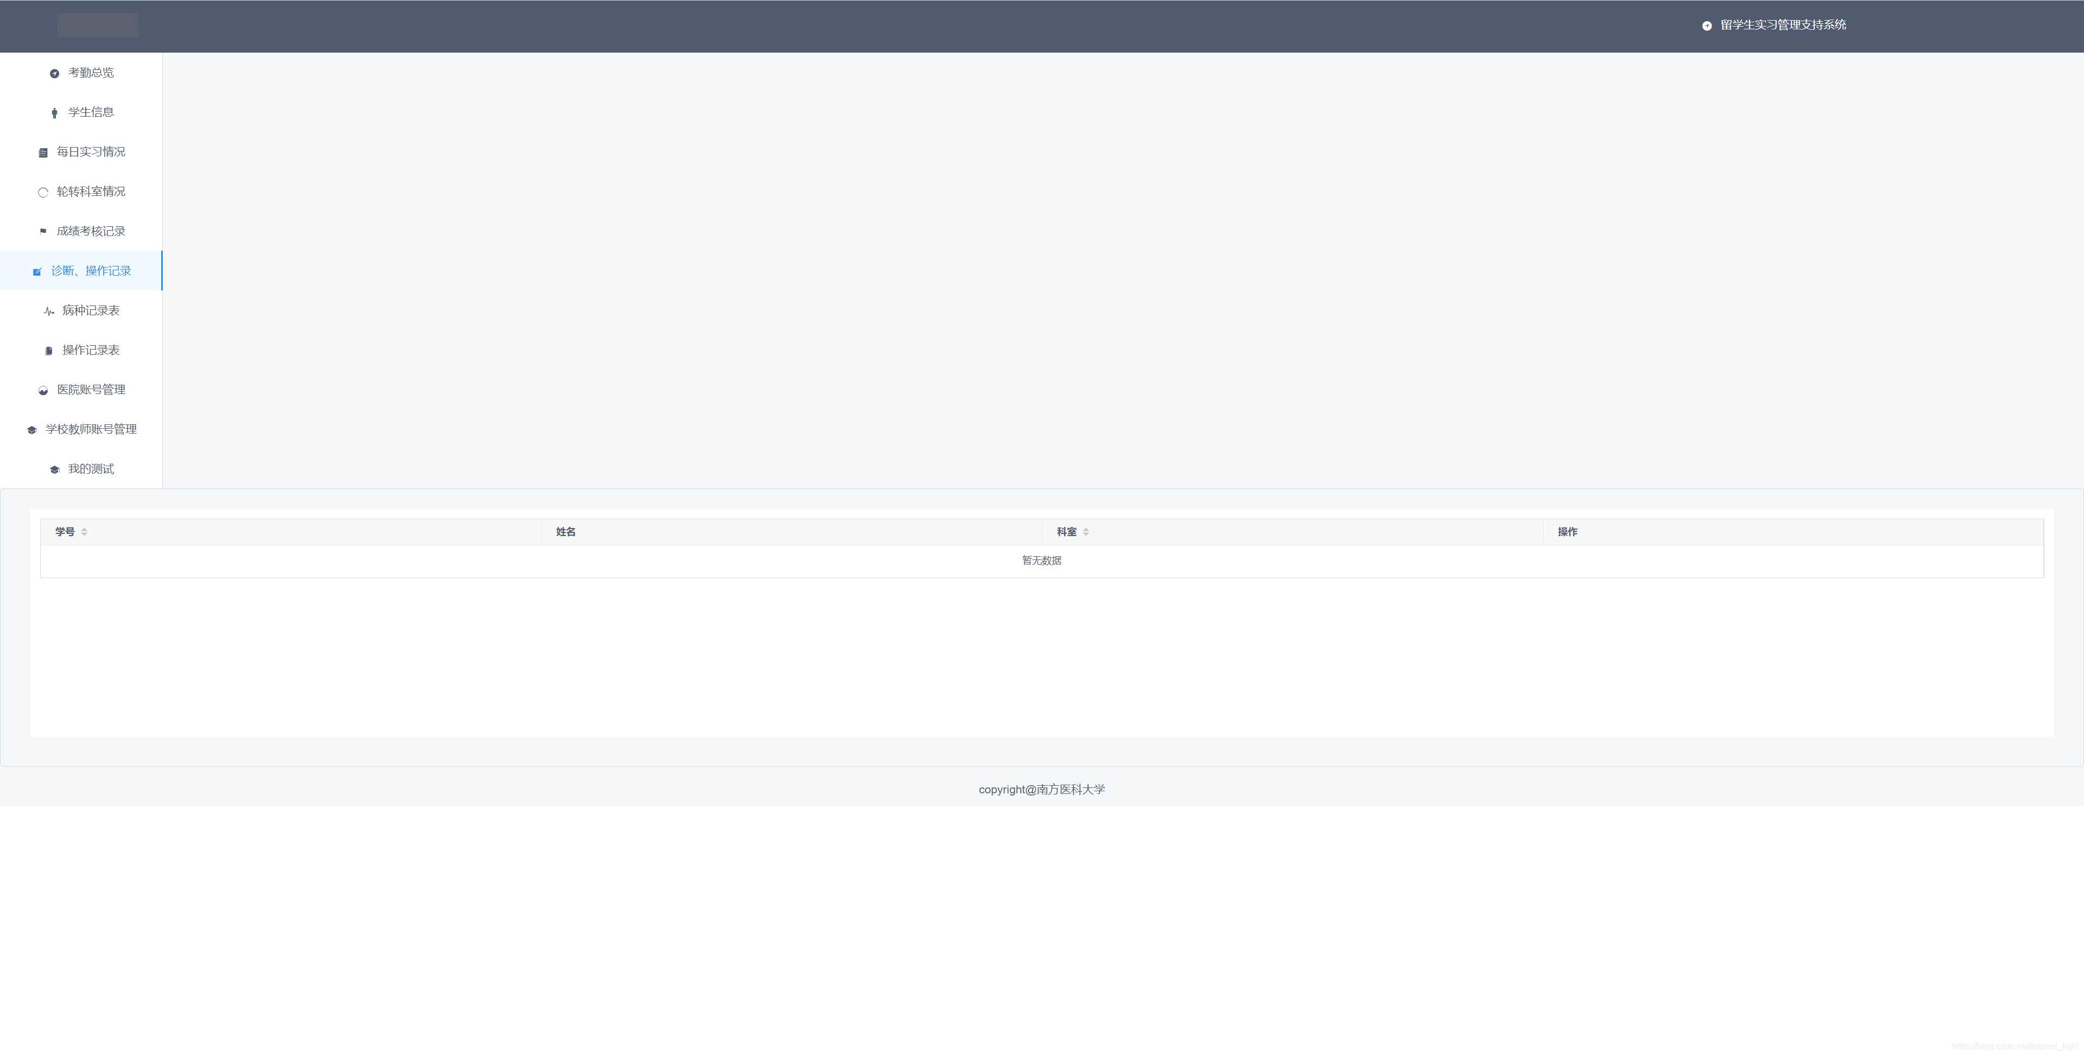Select 轮转科室情况 in the sidebar
This screenshot has width=2084, height=1056.
(81, 192)
